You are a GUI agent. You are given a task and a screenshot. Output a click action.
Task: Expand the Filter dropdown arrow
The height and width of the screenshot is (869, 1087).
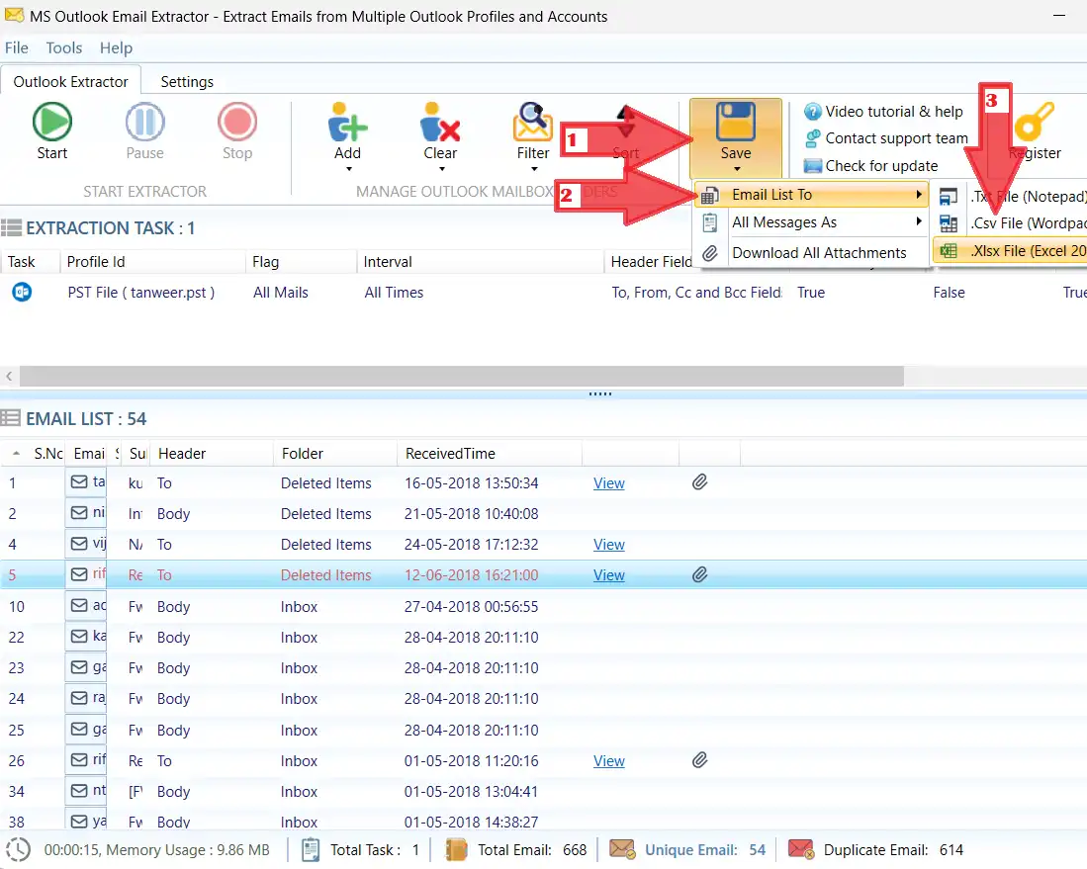534,169
